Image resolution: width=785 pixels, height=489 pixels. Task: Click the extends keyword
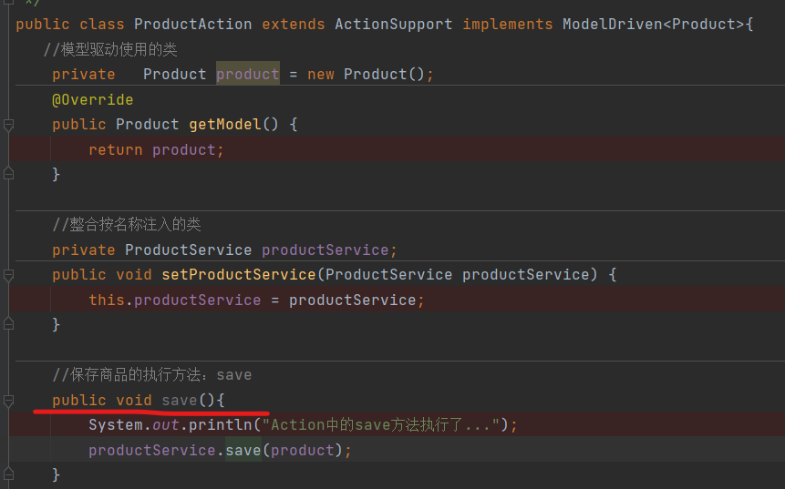294,24
